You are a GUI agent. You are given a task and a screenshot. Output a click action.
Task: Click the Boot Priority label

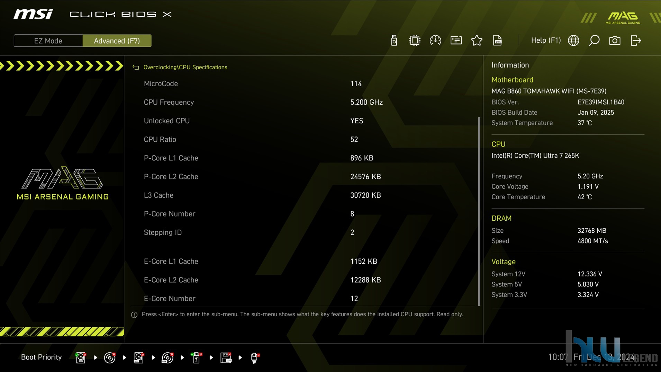41,357
